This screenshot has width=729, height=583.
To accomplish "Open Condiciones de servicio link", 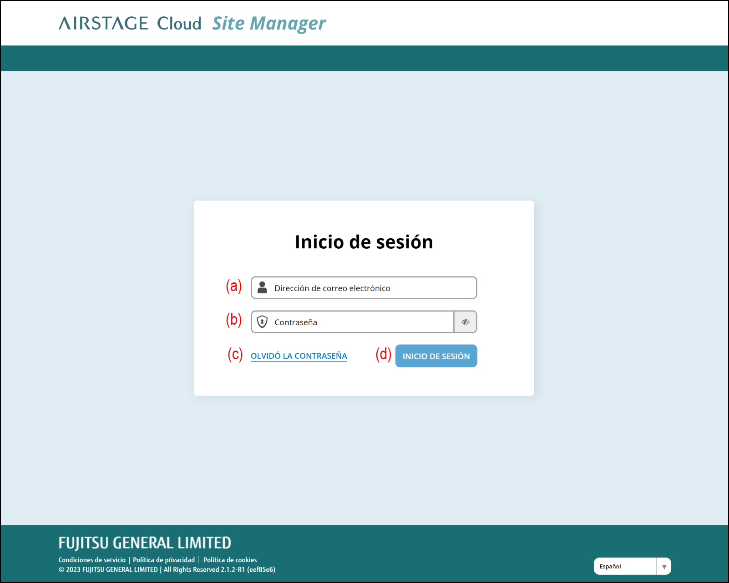I will point(92,560).
